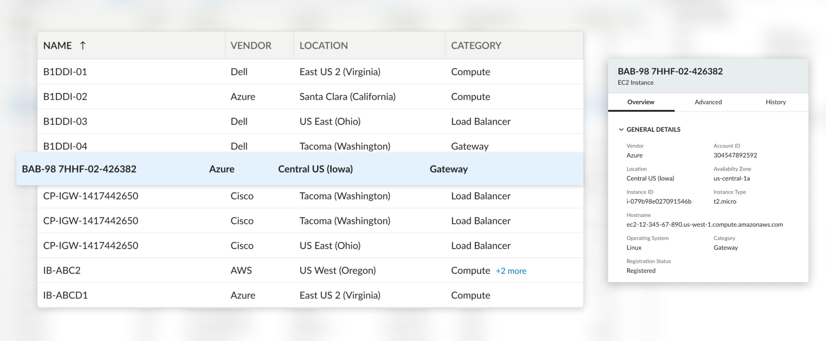Select the CP-IGW row located in US East (Ohio)
Image resolution: width=826 pixels, height=341 pixels.
(x=91, y=245)
